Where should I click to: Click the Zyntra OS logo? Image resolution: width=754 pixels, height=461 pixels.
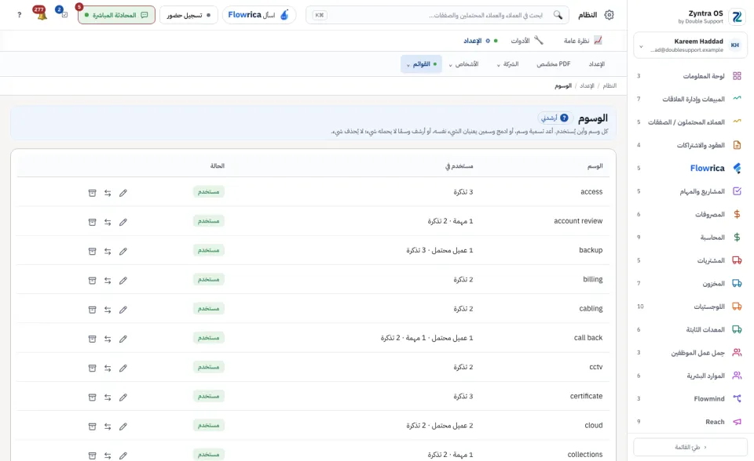point(737,16)
